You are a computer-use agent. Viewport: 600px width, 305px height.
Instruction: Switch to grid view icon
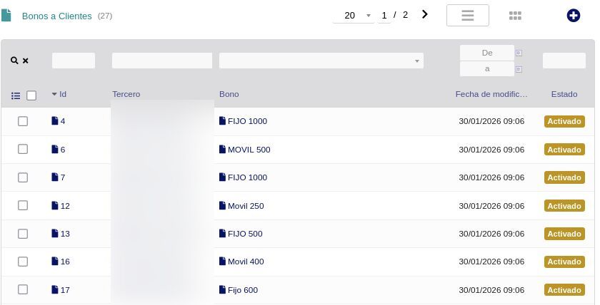coord(515,15)
